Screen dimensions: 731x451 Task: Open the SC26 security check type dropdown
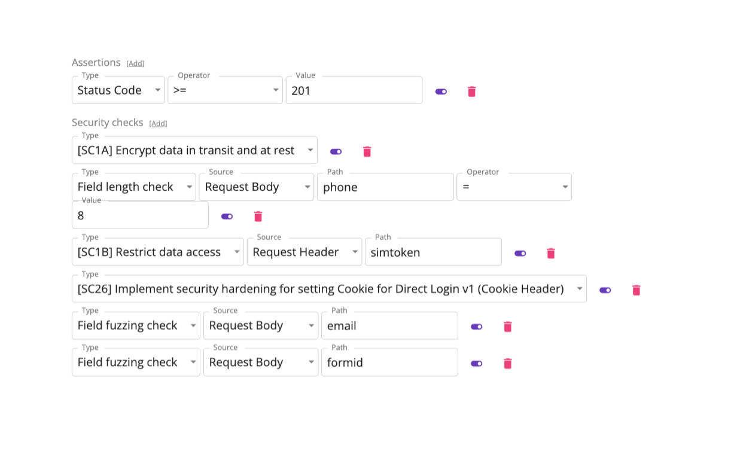pos(328,290)
